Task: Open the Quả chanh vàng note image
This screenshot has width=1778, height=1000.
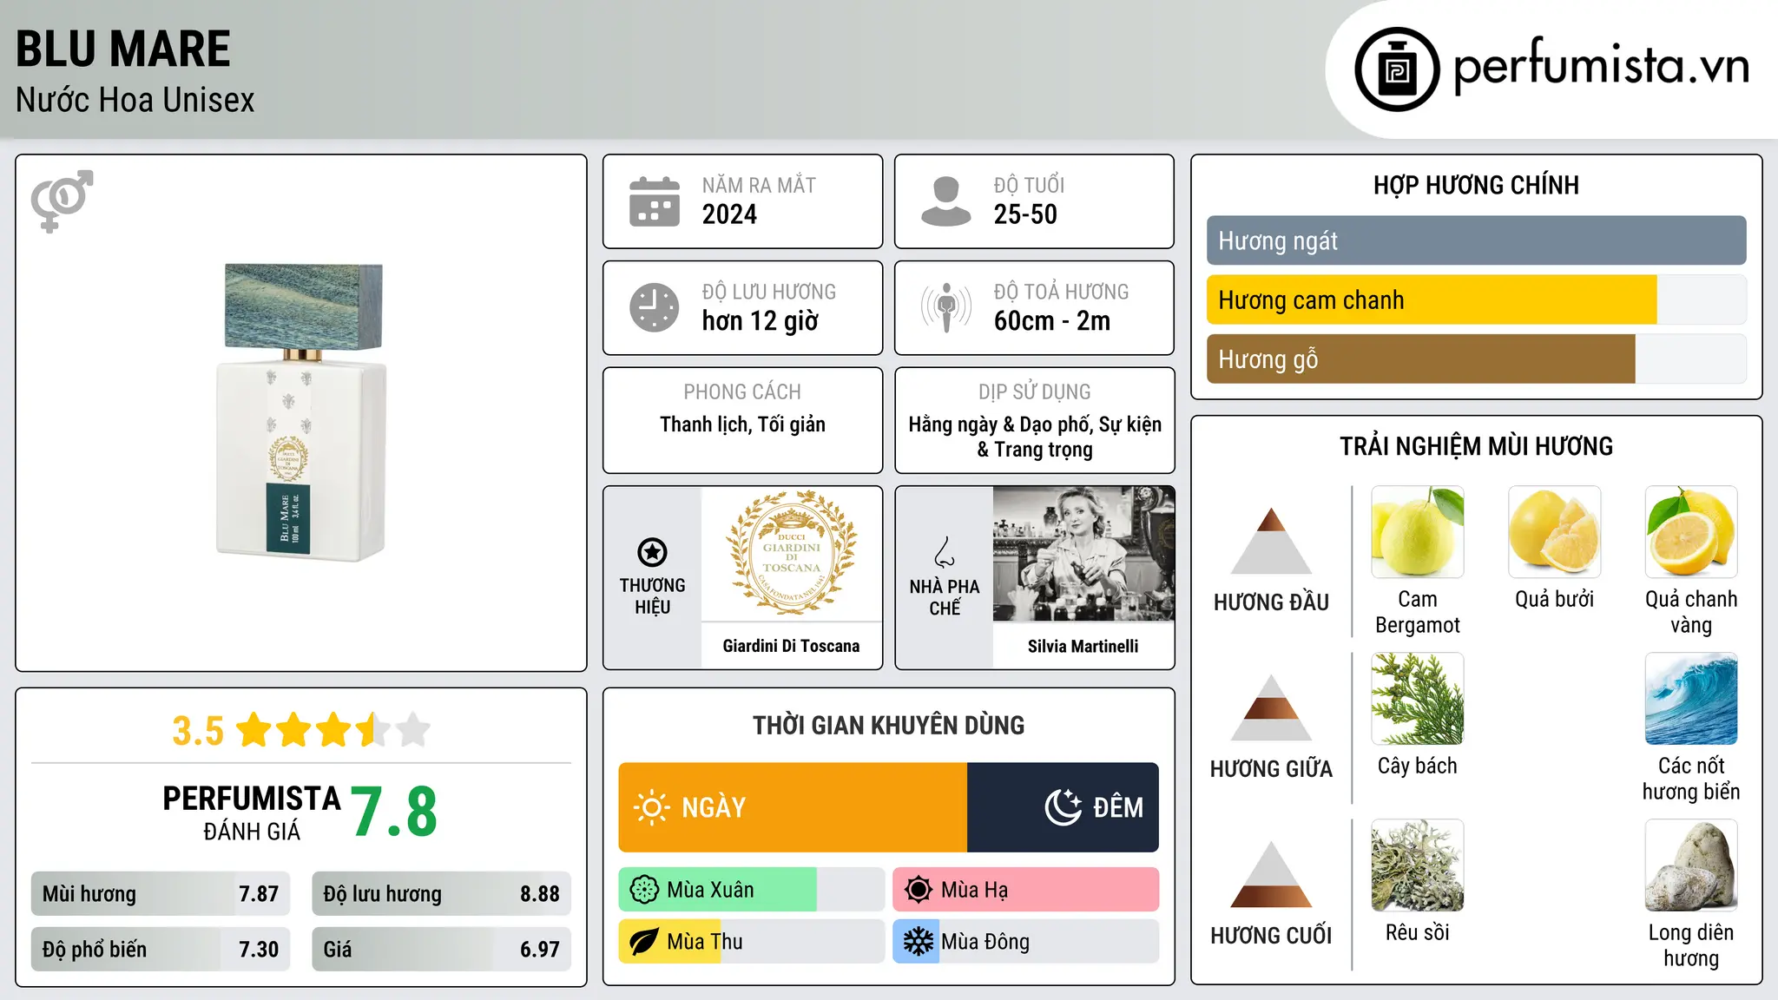Action: pyautogui.click(x=1691, y=532)
